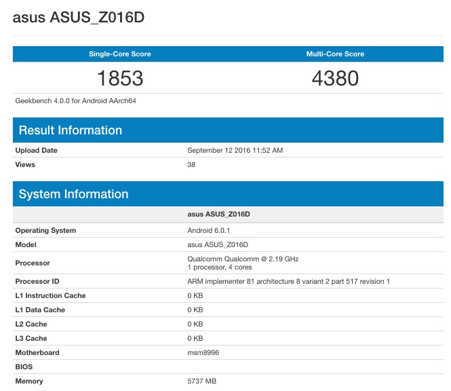Click the BIOS row label

click(x=24, y=367)
